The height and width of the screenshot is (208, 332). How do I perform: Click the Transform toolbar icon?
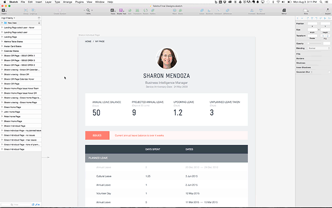137,10
